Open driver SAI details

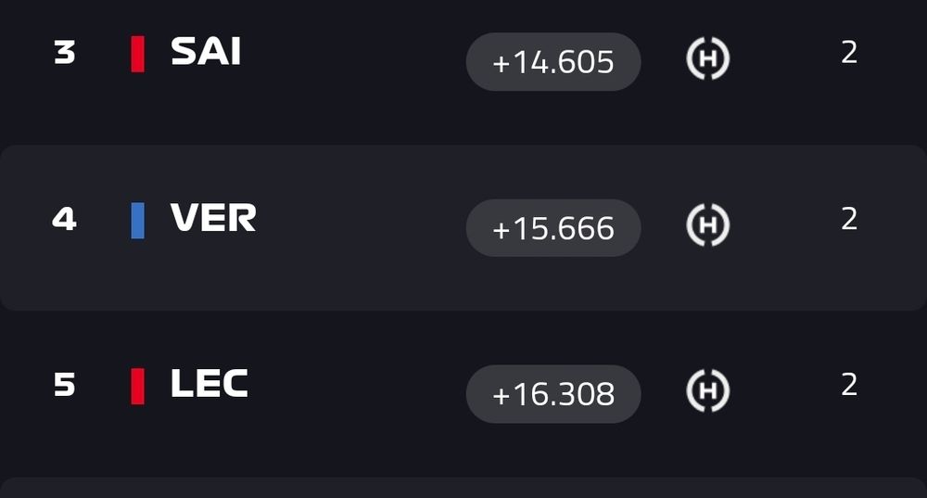(206, 51)
